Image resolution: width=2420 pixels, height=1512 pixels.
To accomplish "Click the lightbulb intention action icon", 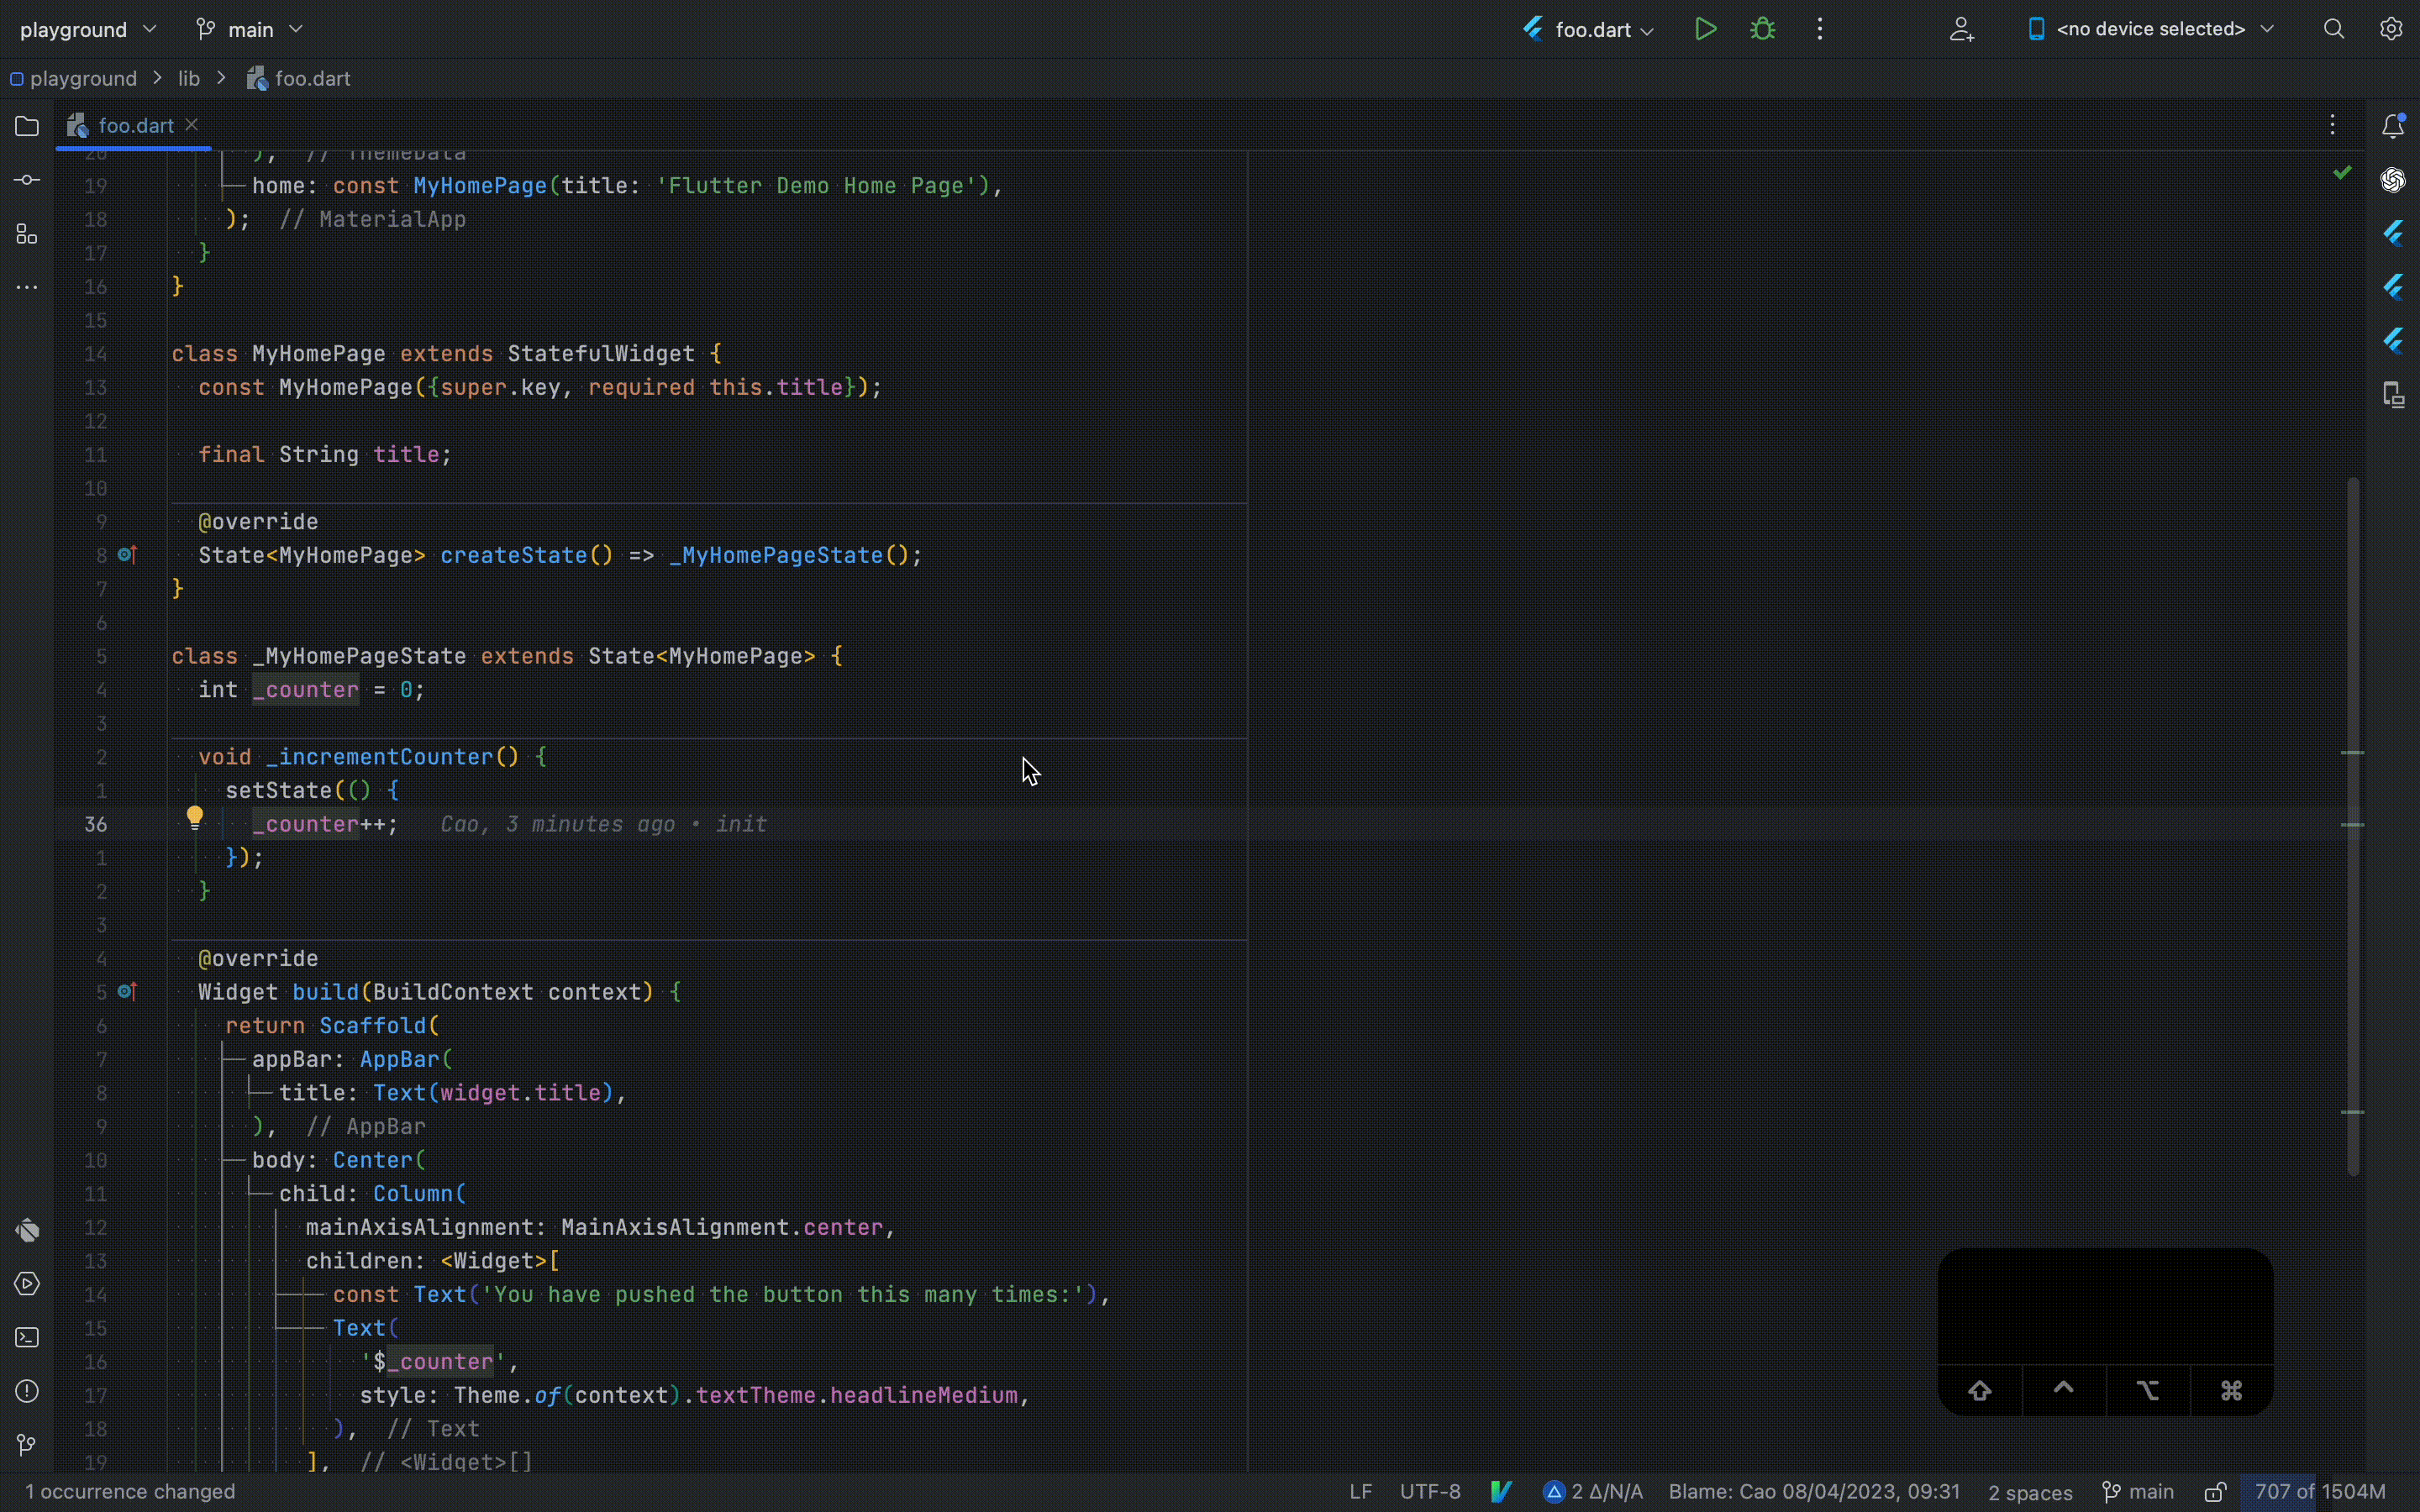I will [x=195, y=818].
